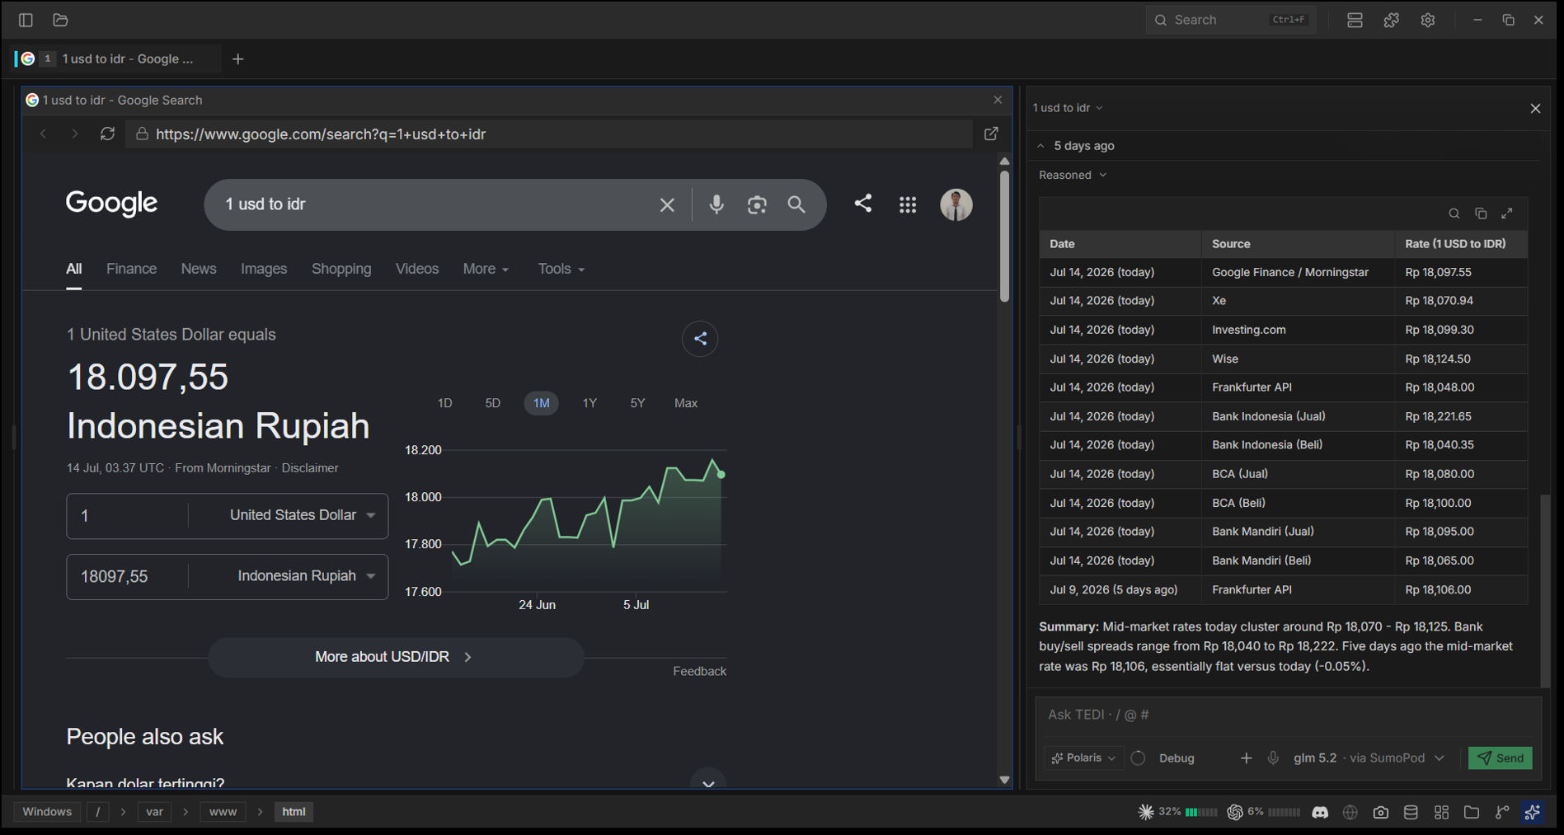The width and height of the screenshot is (1564, 835).
Task: Share the currency conversion result
Action: click(700, 339)
